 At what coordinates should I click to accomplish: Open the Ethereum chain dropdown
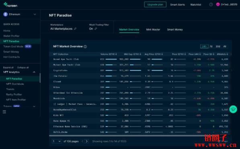pyautogui.click(x=20, y=14)
